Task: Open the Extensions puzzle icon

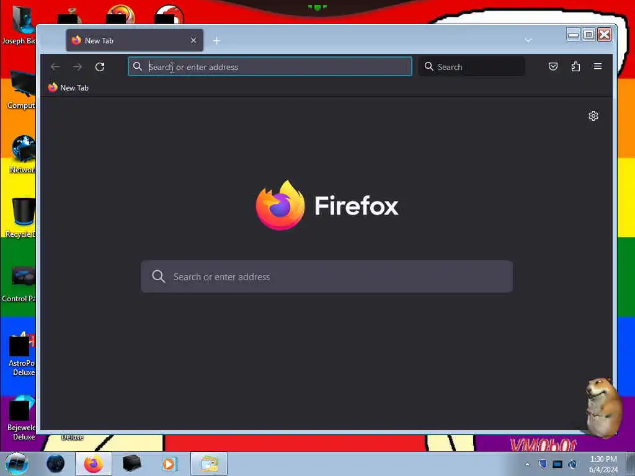Action: (x=575, y=66)
